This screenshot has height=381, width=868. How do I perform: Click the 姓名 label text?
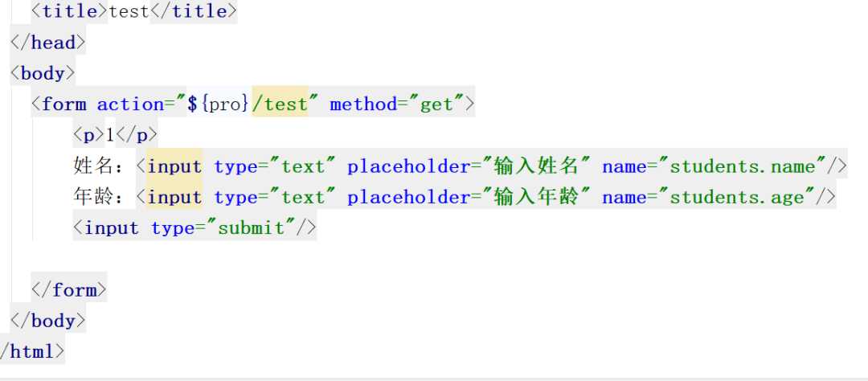(94, 166)
